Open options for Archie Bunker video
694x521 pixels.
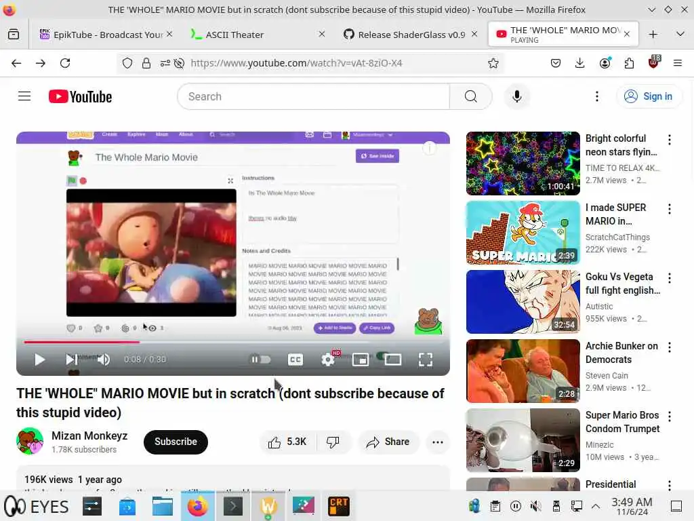tap(669, 347)
